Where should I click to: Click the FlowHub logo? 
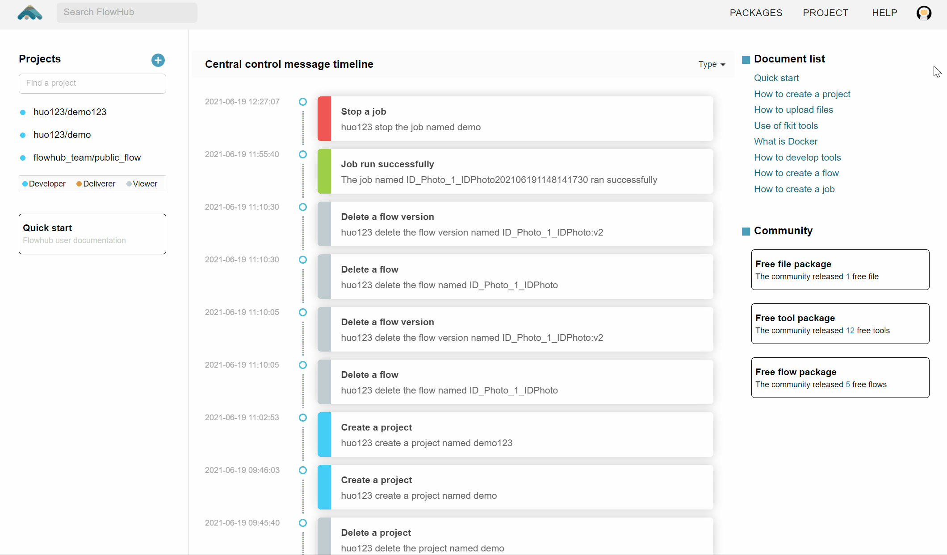pos(29,12)
